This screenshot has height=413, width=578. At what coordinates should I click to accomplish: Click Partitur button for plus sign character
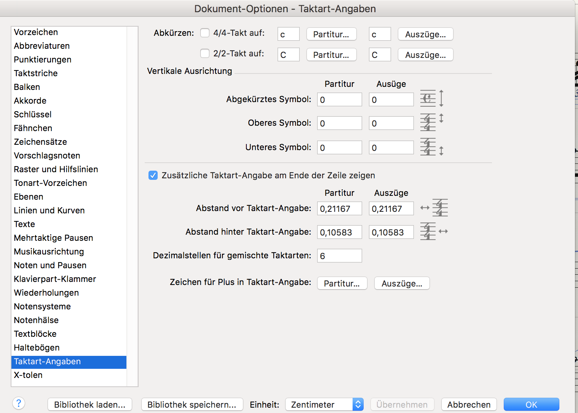coord(342,283)
